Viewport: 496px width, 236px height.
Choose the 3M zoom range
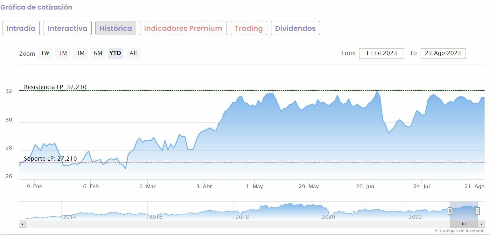[80, 53]
